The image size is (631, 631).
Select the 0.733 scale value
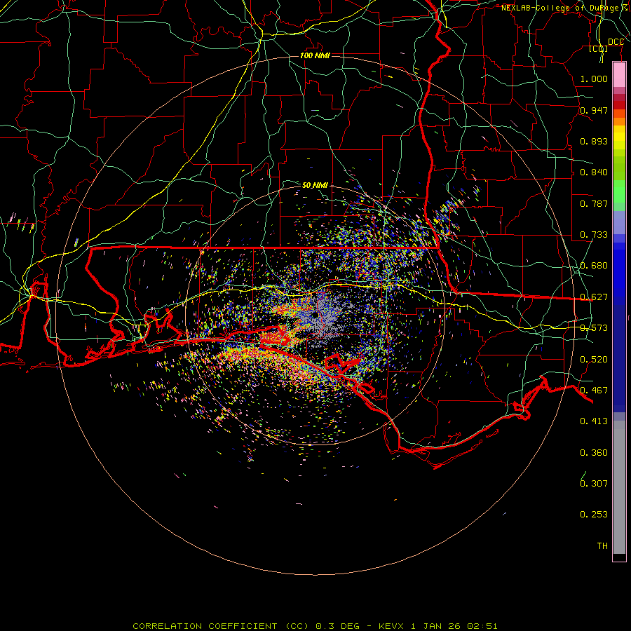(x=594, y=235)
